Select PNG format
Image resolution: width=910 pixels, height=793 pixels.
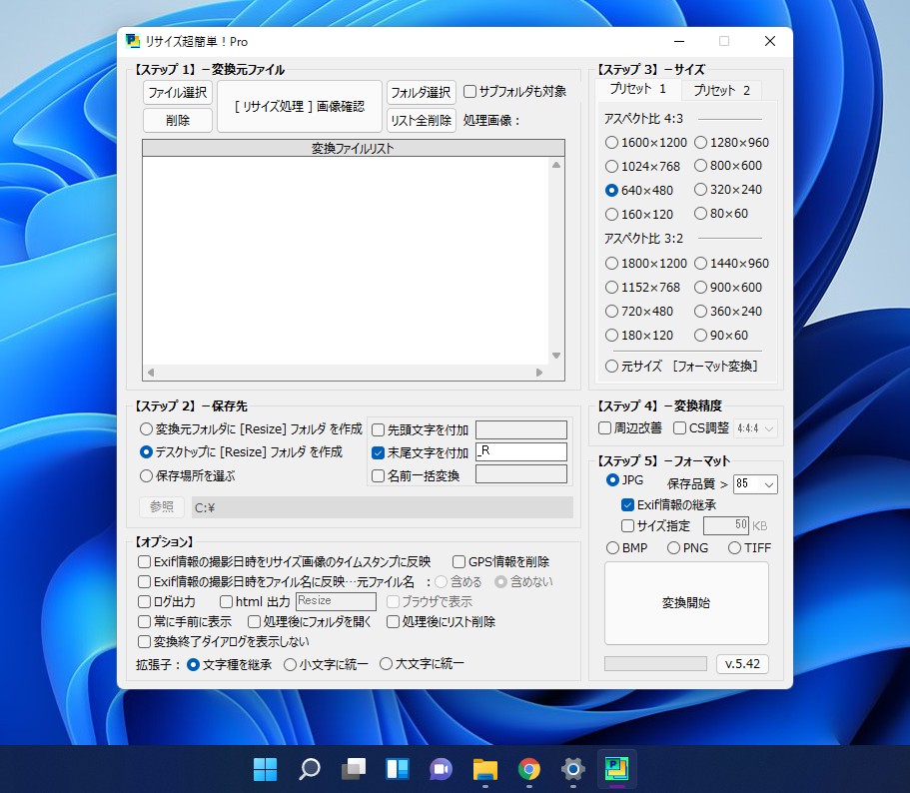687,547
